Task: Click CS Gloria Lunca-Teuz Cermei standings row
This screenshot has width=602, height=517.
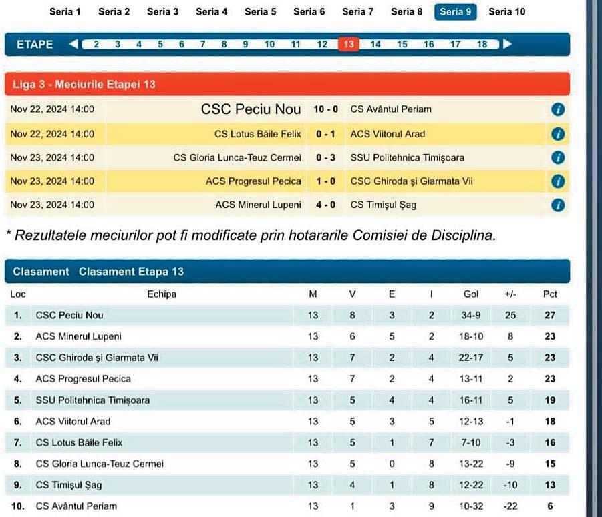Action: (287, 464)
